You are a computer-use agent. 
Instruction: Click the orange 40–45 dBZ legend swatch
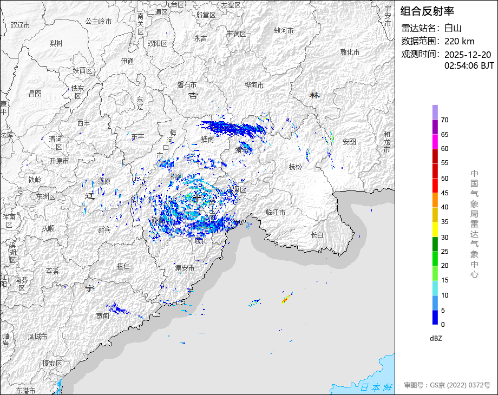pos(435,200)
